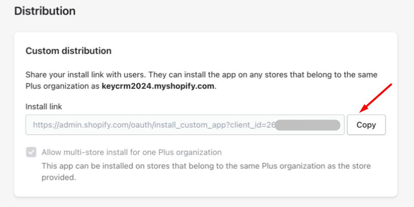Click the Distribution page heading

45,11
